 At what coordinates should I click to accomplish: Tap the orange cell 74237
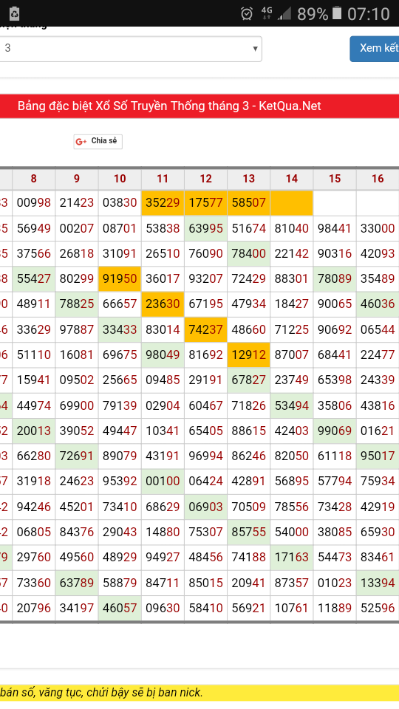click(206, 329)
